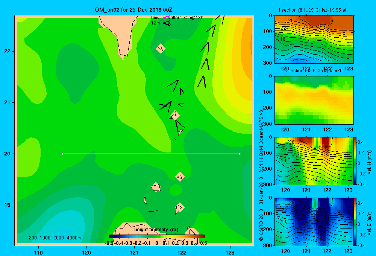The image size is (376, 256).
Task: Open the northward velocity section plot
Action: tap(314, 161)
